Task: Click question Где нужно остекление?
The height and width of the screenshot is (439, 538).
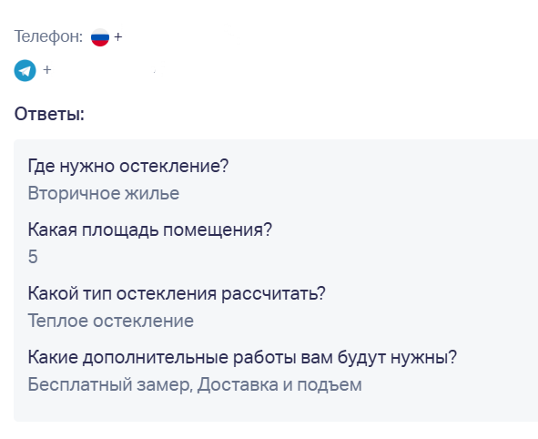Action: click(128, 166)
